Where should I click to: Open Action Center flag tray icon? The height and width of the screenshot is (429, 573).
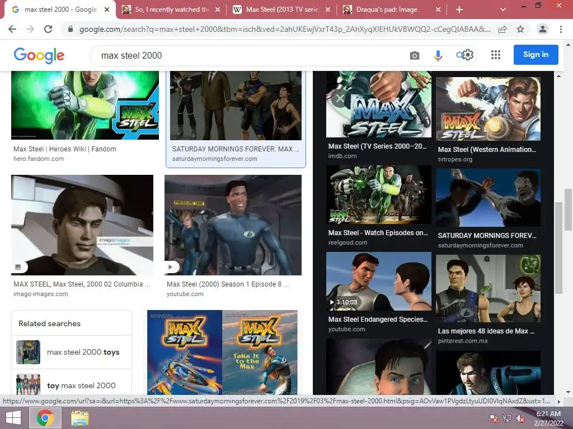(494, 418)
